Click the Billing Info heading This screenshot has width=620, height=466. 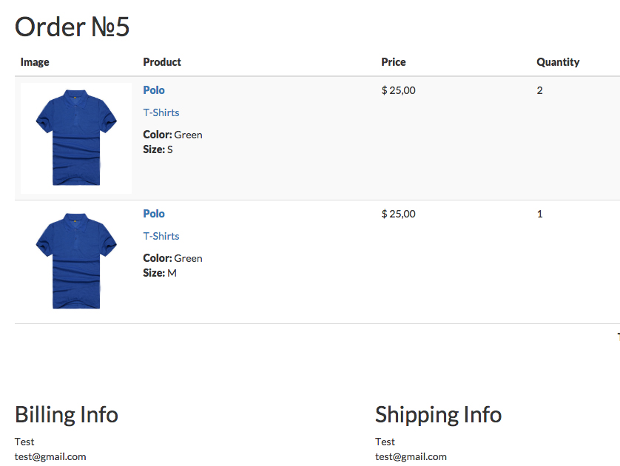pyautogui.click(x=67, y=415)
